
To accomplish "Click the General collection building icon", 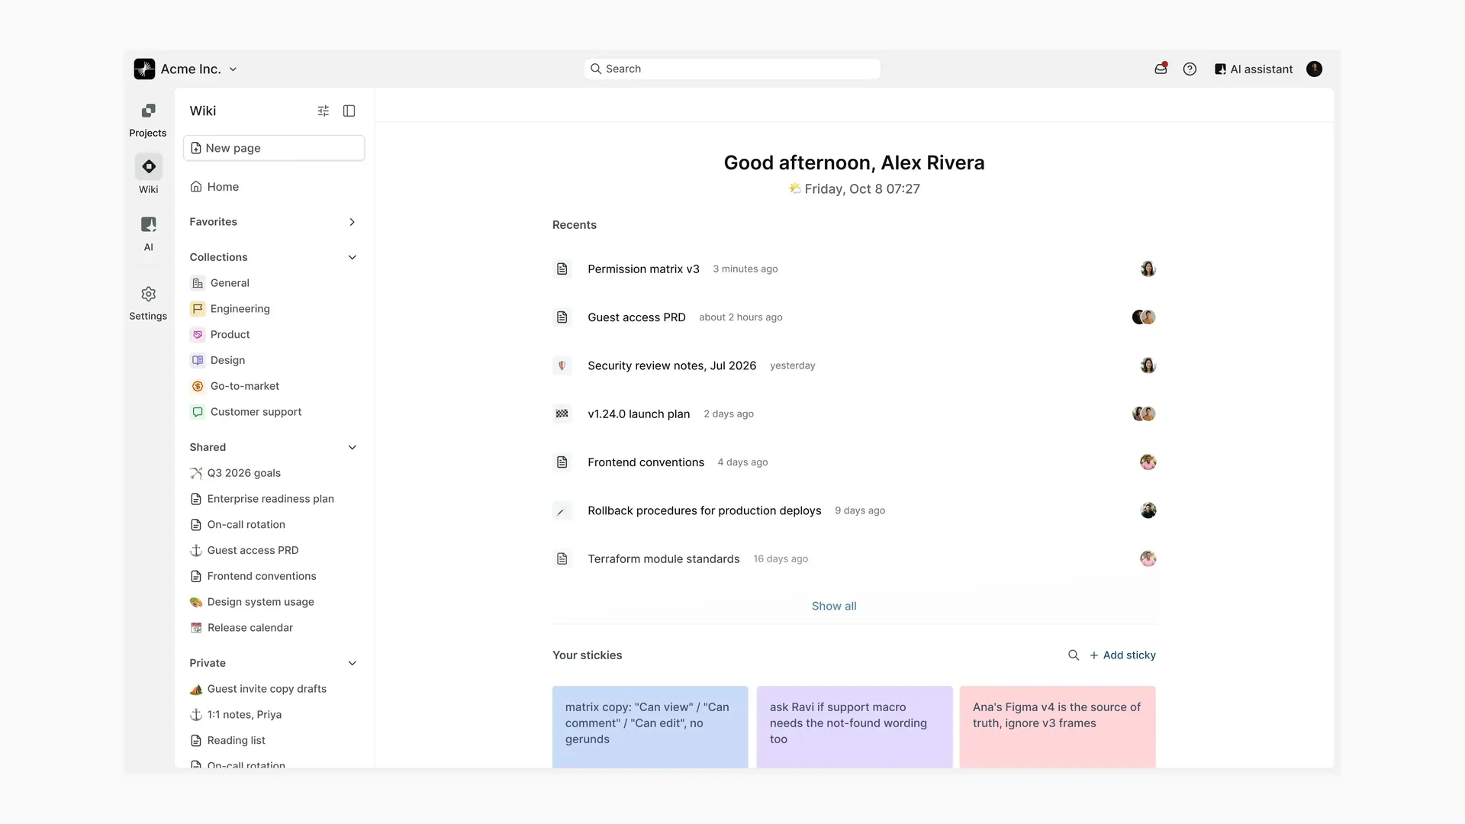I will tap(198, 283).
